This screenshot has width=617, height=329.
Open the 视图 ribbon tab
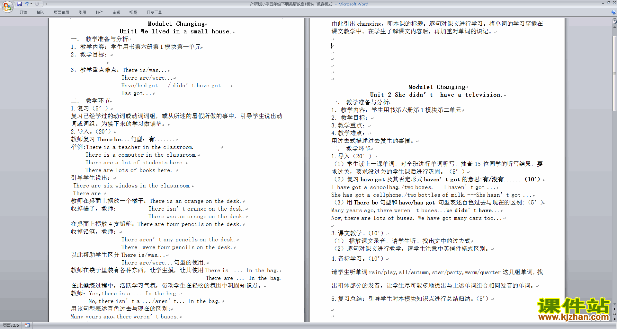(133, 13)
